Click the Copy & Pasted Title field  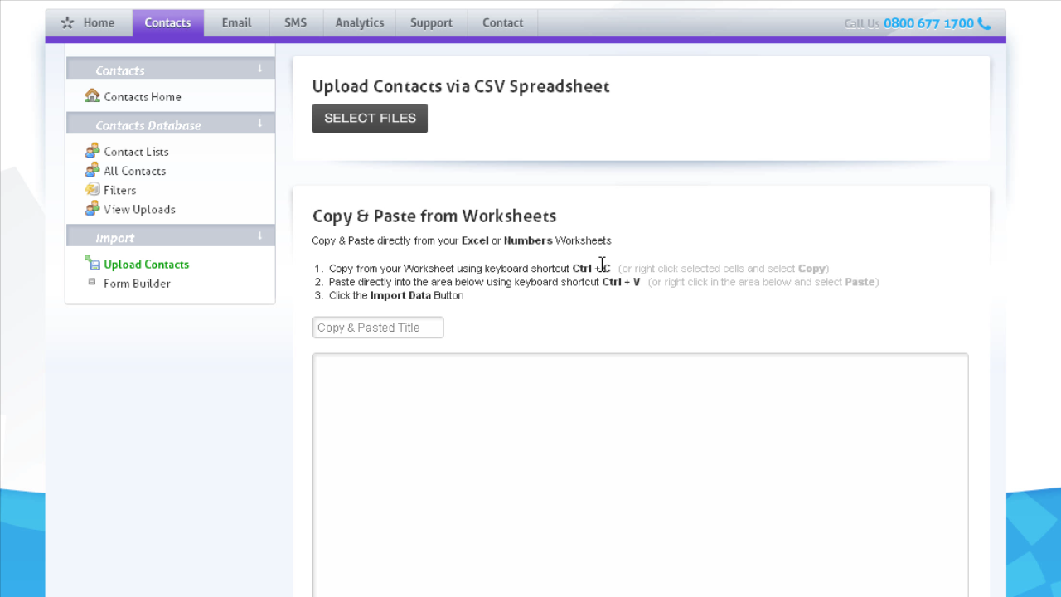(378, 328)
